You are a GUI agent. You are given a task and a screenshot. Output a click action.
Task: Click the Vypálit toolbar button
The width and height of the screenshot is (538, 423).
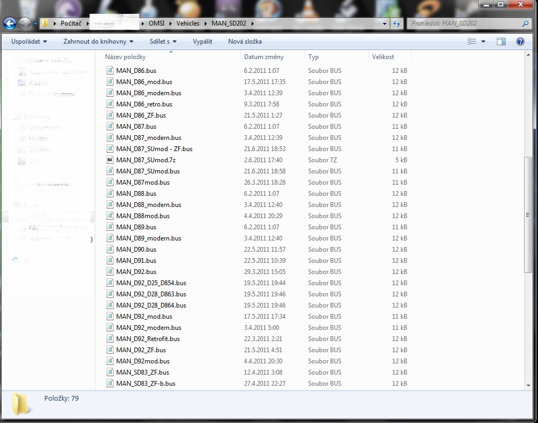(203, 42)
